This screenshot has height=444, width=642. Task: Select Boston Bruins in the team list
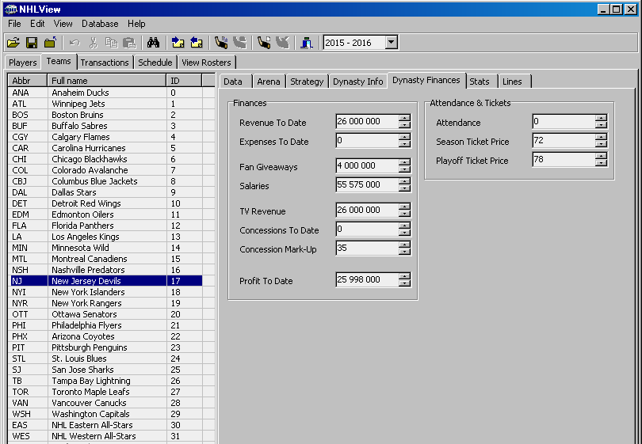point(105,115)
